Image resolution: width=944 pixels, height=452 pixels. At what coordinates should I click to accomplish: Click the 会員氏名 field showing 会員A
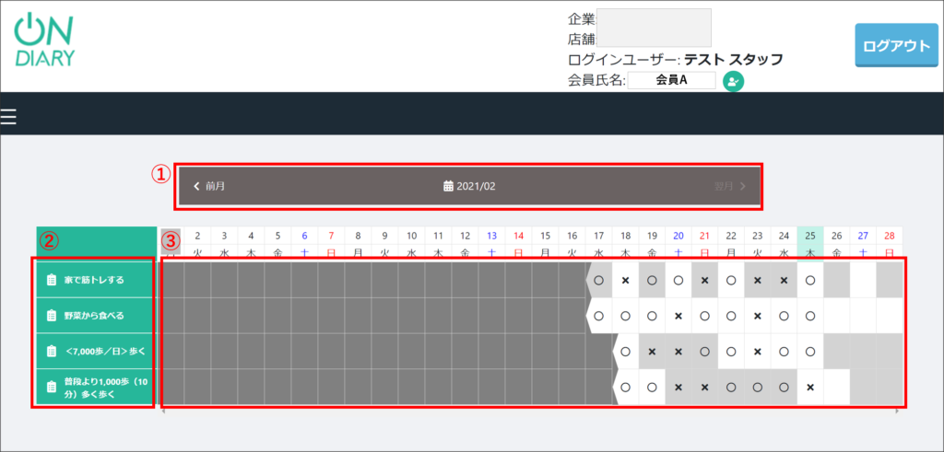click(x=671, y=81)
